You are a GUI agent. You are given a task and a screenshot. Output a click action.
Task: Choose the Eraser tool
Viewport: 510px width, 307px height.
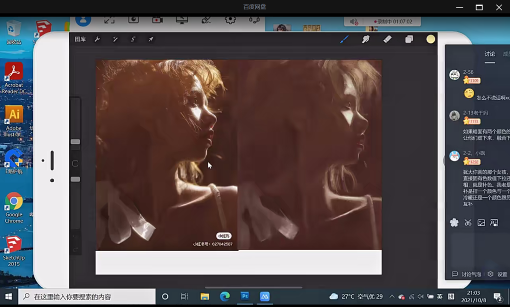point(387,39)
